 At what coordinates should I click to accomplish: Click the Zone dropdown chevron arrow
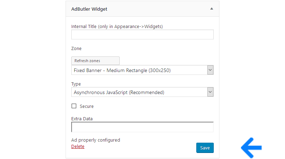click(210, 70)
